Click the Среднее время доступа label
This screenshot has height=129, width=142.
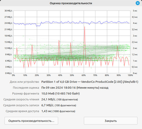click(x=22, y=111)
